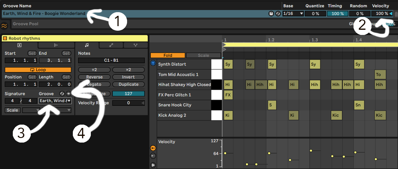398x169 pixels.
Task: Click the hot-swap groove icon in Groove Pool row
Action: (278, 14)
